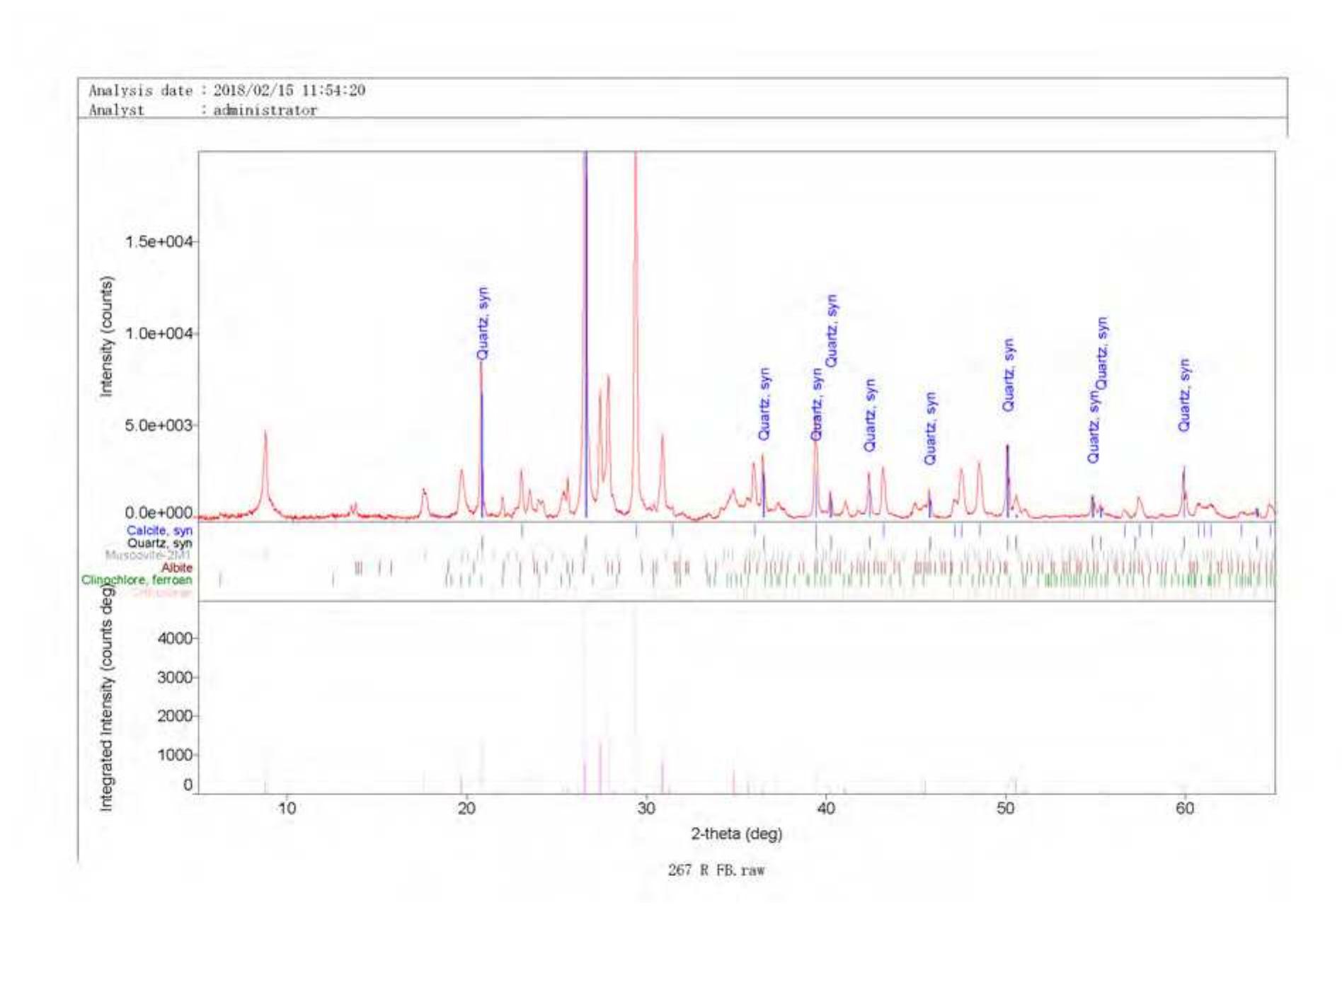Click the tall red calcite peak near 29.4 degrees

click(636, 283)
